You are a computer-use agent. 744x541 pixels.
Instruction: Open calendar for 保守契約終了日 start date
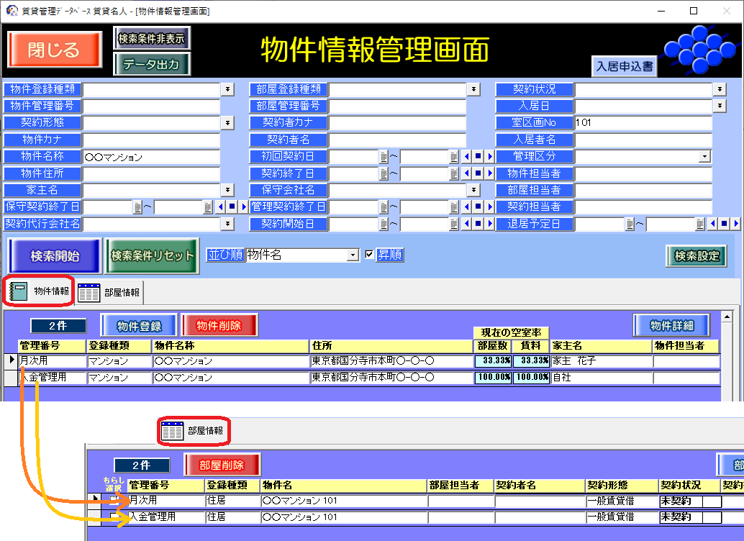(x=137, y=207)
